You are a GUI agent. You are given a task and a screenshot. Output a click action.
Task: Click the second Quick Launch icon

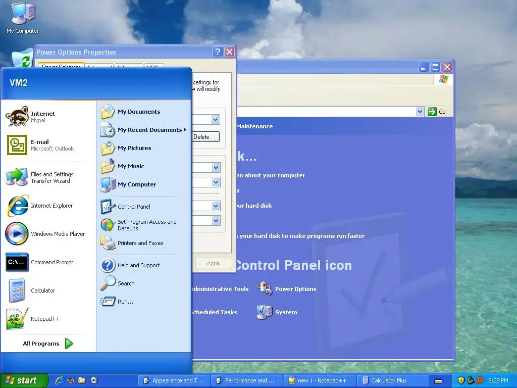[x=71, y=380]
